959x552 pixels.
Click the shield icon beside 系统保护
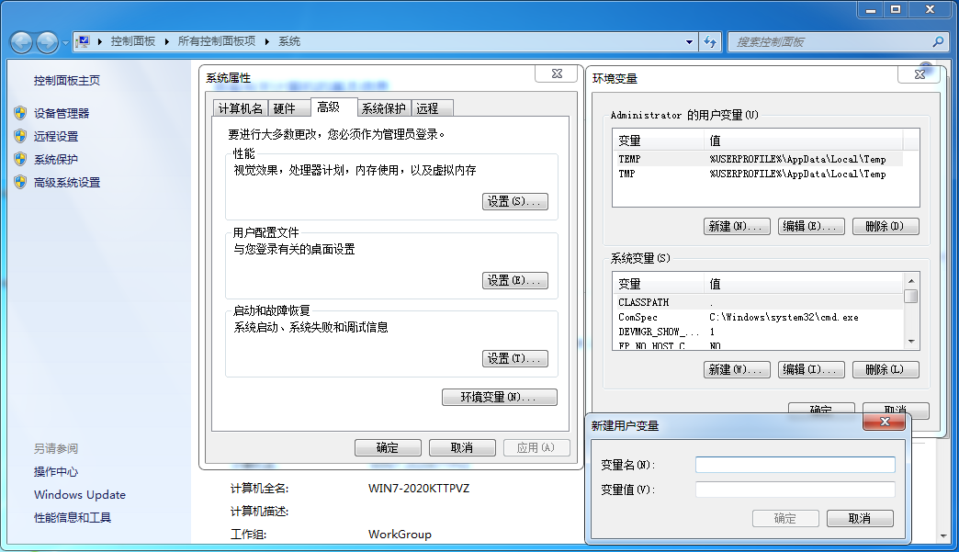tap(20, 159)
